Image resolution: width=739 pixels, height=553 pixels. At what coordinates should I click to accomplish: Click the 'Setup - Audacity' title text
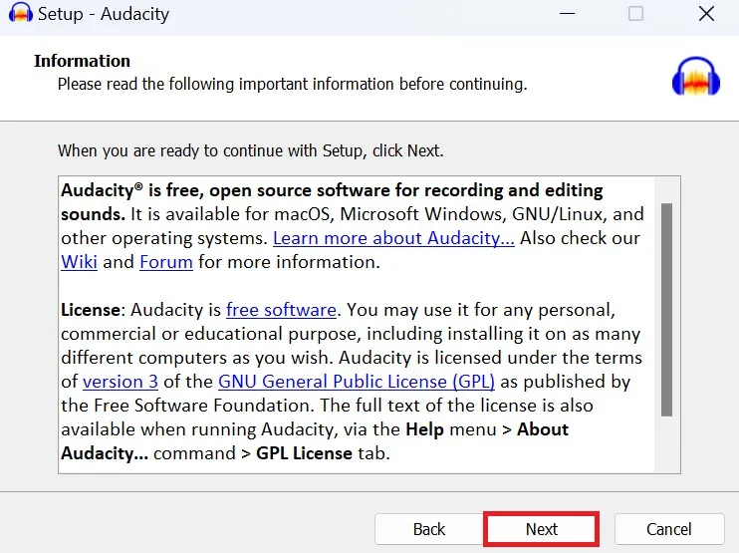click(x=104, y=14)
